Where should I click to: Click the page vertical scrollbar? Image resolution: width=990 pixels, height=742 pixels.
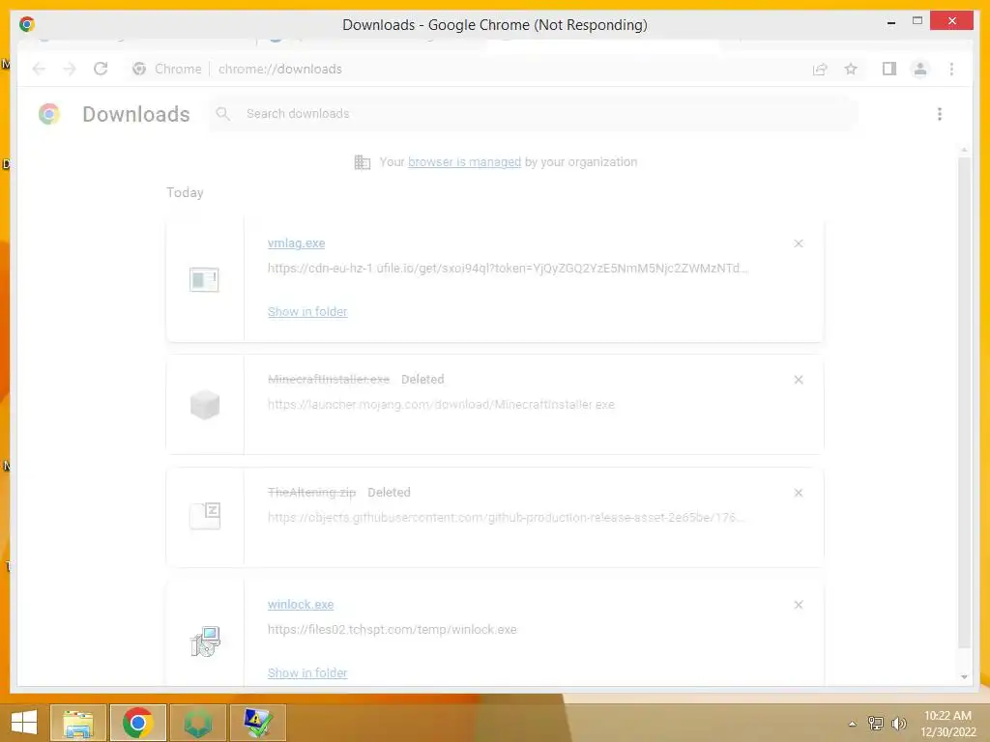point(964,404)
